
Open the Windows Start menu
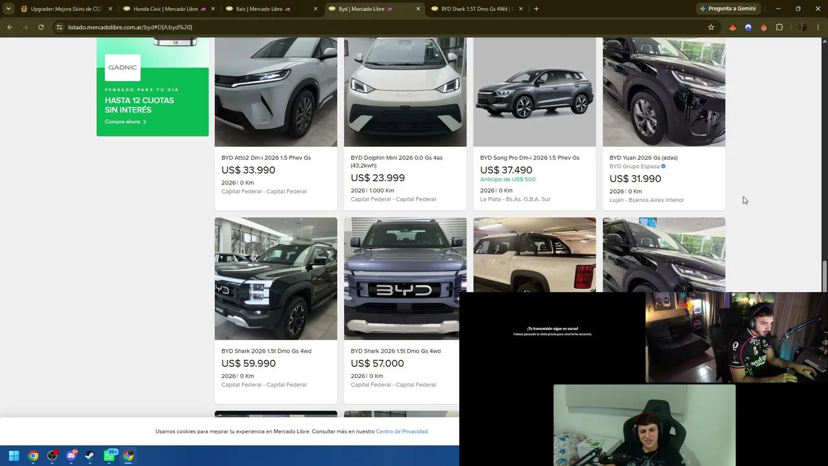[14, 456]
